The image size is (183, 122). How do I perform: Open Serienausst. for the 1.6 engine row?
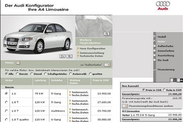click(80, 92)
